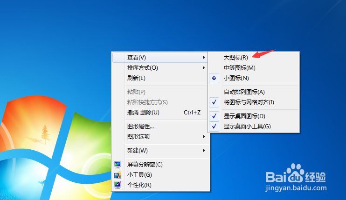The width and height of the screenshot is (346, 200).
Task: Click the gadgets (小工具) icon
Action: click(x=118, y=175)
